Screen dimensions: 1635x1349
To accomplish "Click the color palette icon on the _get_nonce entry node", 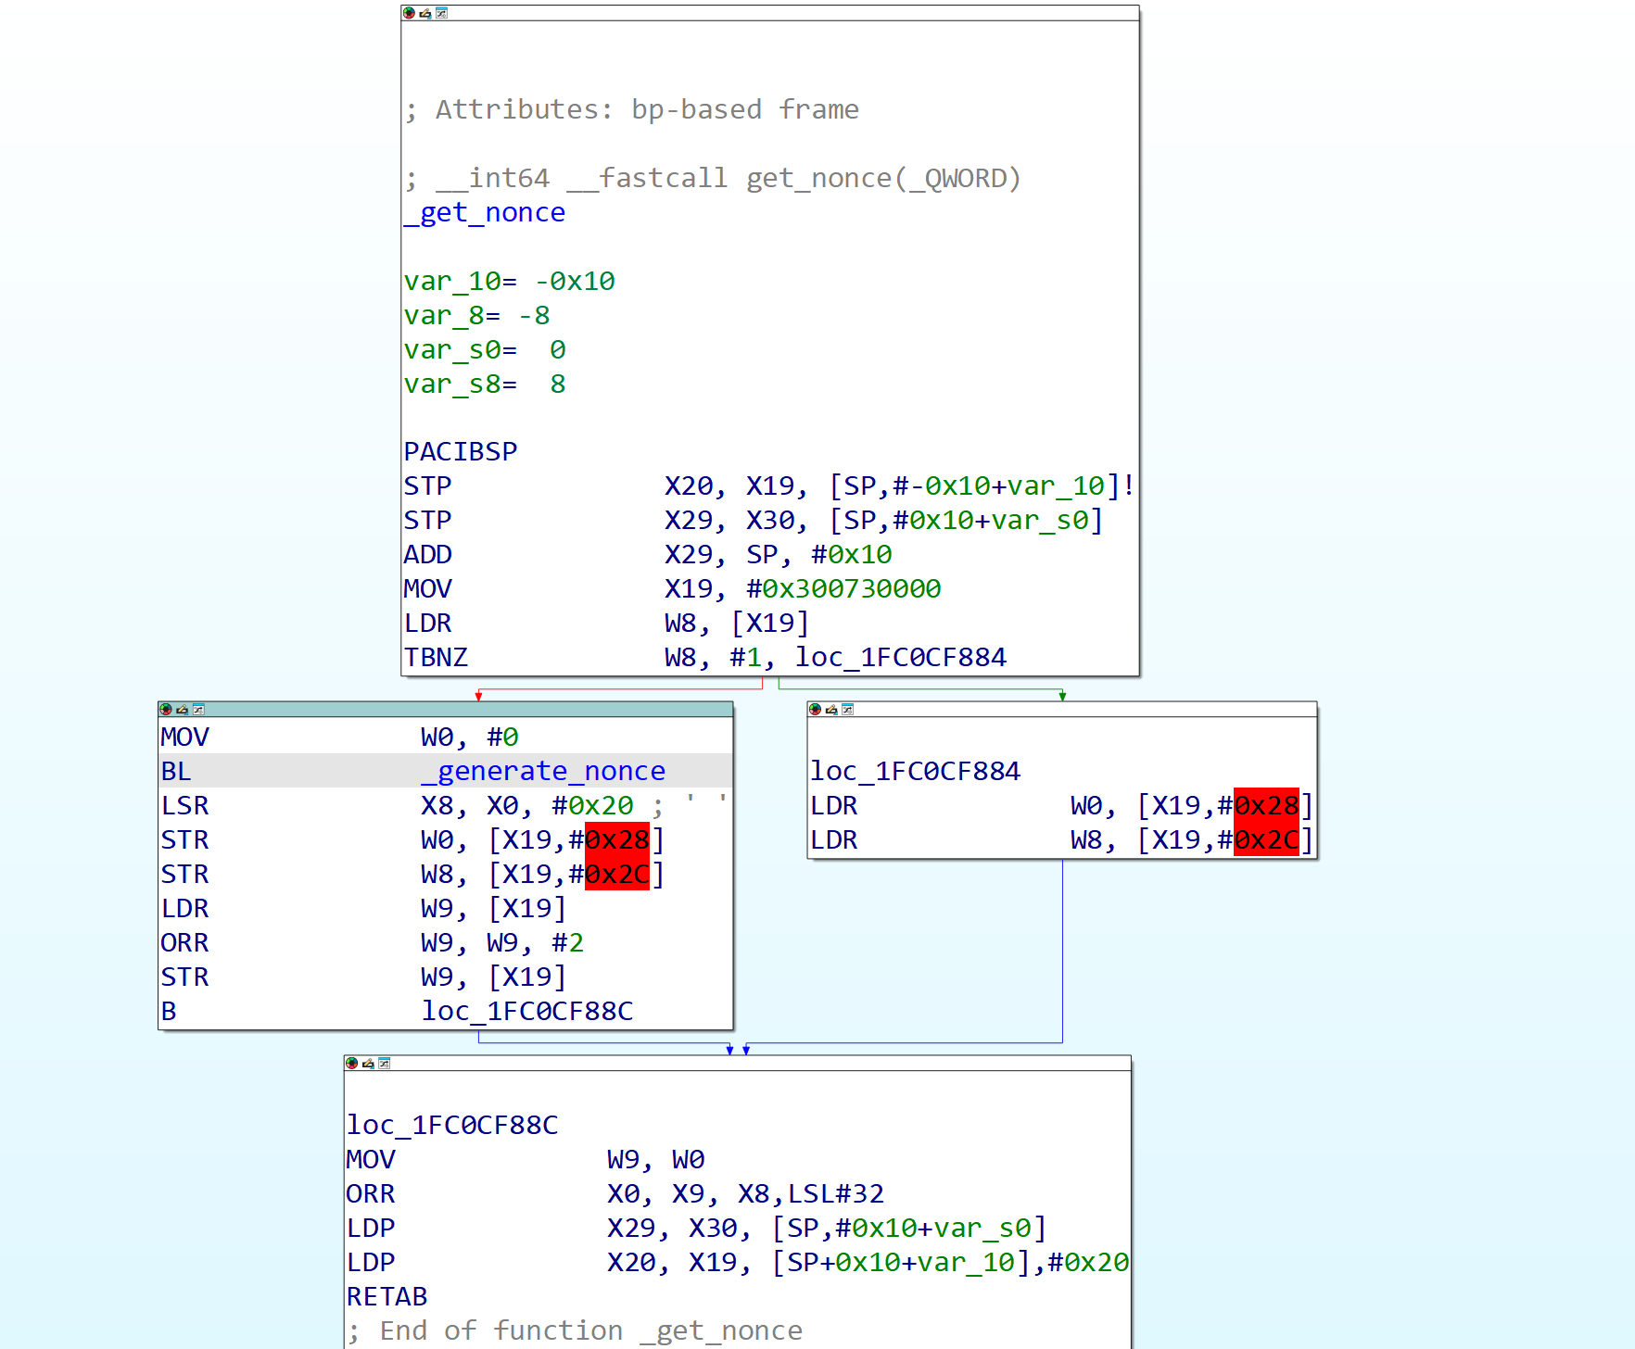I will coord(409,13).
